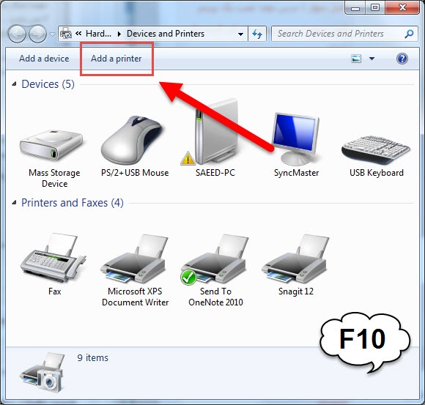Click Add a device
The width and height of the screenshot is (425, 405).
tap(44, 59)
